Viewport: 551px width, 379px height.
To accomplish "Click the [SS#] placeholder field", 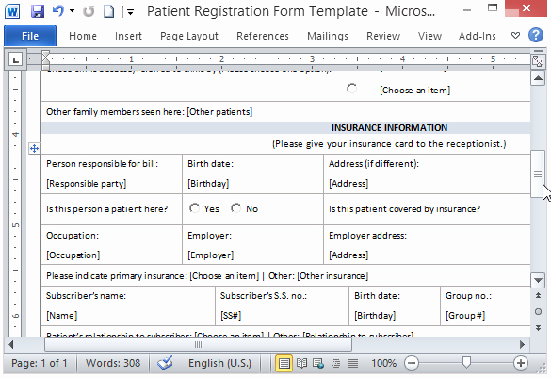I will pyautogui.click(x=231, y=315).
